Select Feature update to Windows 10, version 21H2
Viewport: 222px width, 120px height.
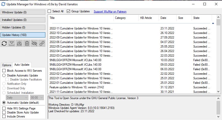point(130,87)
